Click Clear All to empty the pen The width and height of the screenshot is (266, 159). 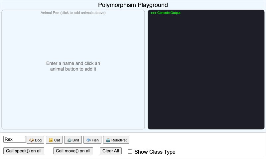111,151
